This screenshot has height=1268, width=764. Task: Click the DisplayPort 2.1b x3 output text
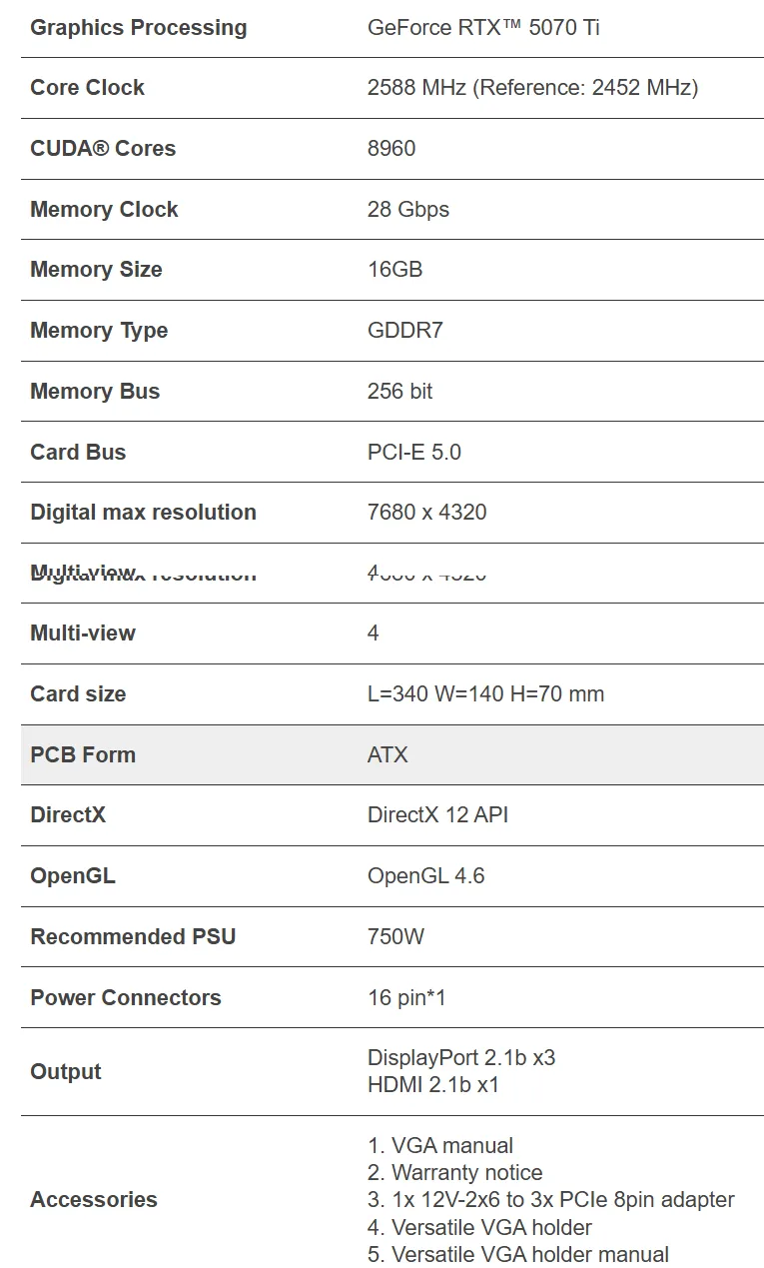pyautogui.click(x=461, y=1058)
